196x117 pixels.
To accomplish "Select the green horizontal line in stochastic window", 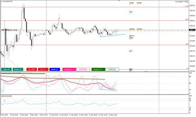I will (x=23, y=73).
